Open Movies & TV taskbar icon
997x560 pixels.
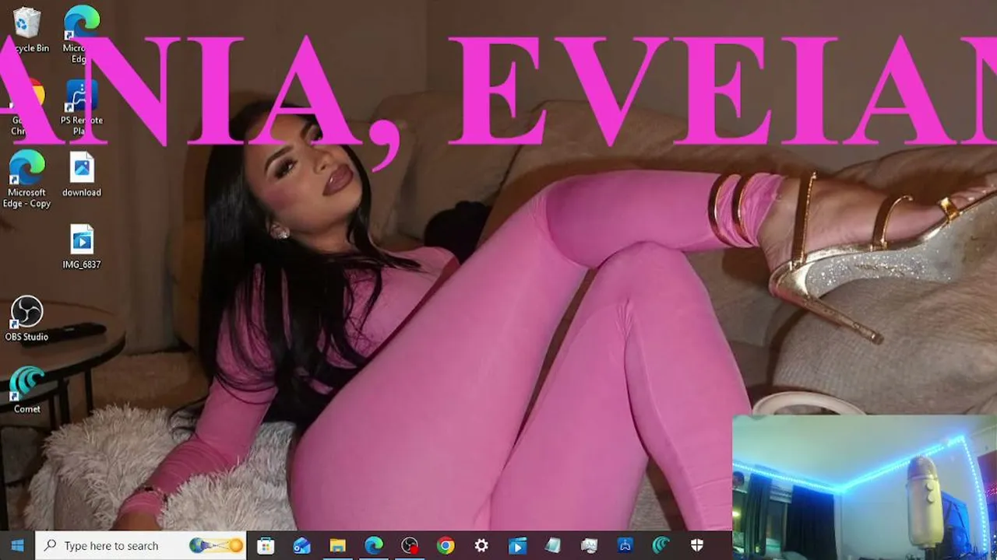517,545
